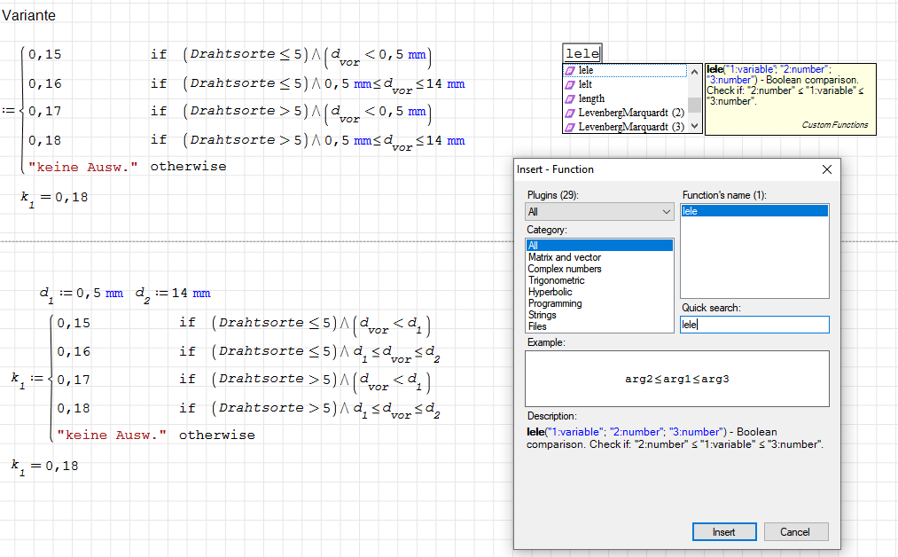The image size is (898, 557).
Task: Click the function icon beside lele in autocomplete
Action: (570, 70)
